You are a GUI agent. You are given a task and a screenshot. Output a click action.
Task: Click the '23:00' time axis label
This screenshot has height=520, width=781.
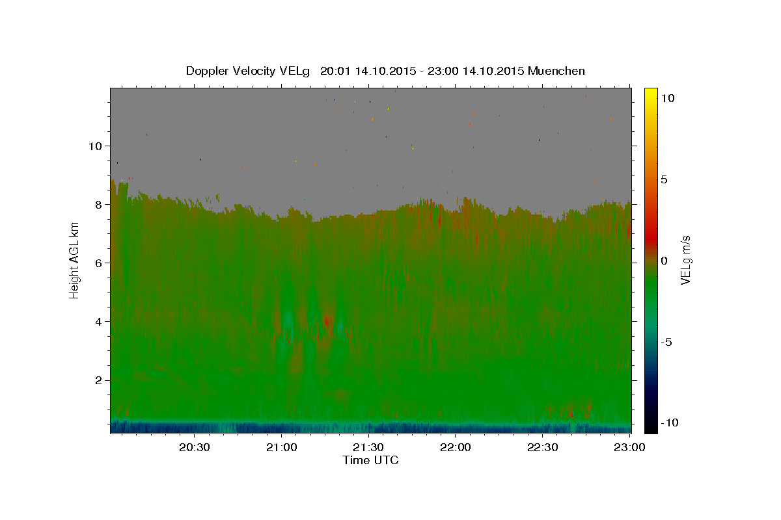click(630, 447)
